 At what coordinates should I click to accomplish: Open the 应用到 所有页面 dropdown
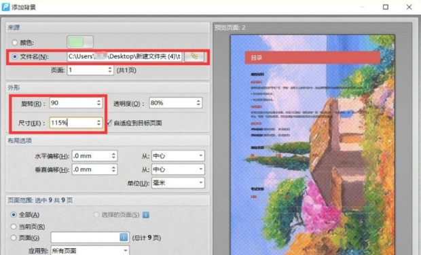click(90, 250)
